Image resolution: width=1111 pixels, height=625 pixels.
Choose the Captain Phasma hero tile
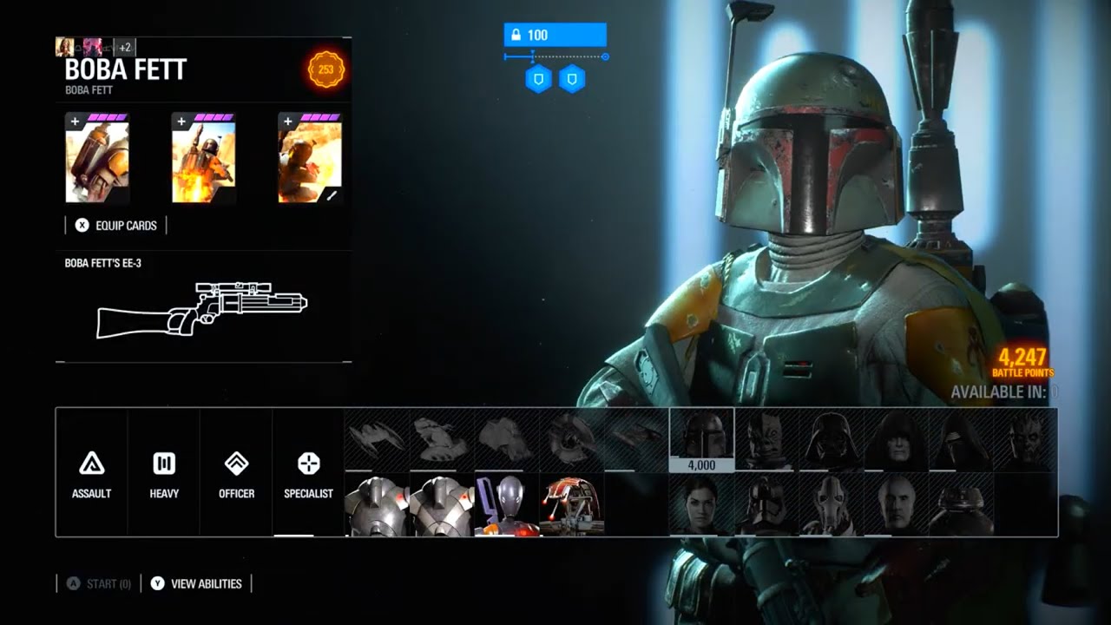pos(766,504)
